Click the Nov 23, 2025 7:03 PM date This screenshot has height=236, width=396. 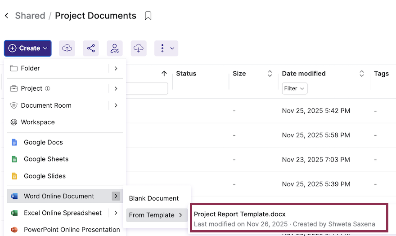316,160
